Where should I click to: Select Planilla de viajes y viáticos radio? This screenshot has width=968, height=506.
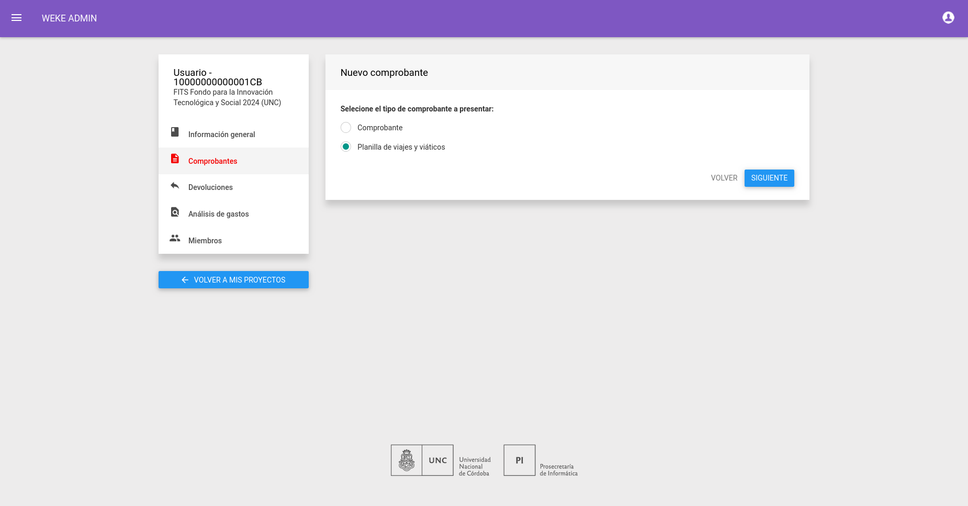pyautogui.click(x=346, y=147)
